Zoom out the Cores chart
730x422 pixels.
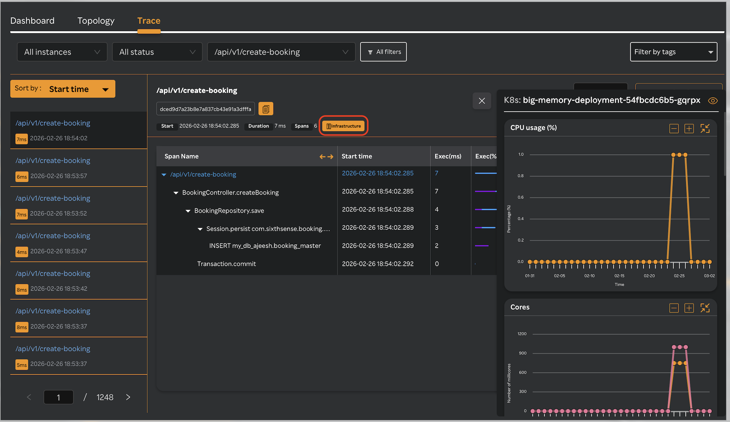[674, 308]
